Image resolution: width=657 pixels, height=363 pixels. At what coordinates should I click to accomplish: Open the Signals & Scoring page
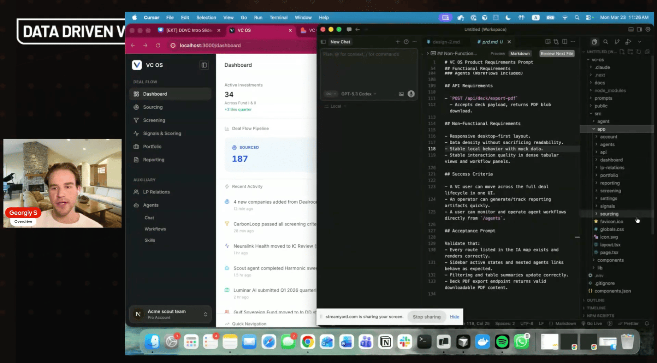pyautogui.click(x=162, y=133)
